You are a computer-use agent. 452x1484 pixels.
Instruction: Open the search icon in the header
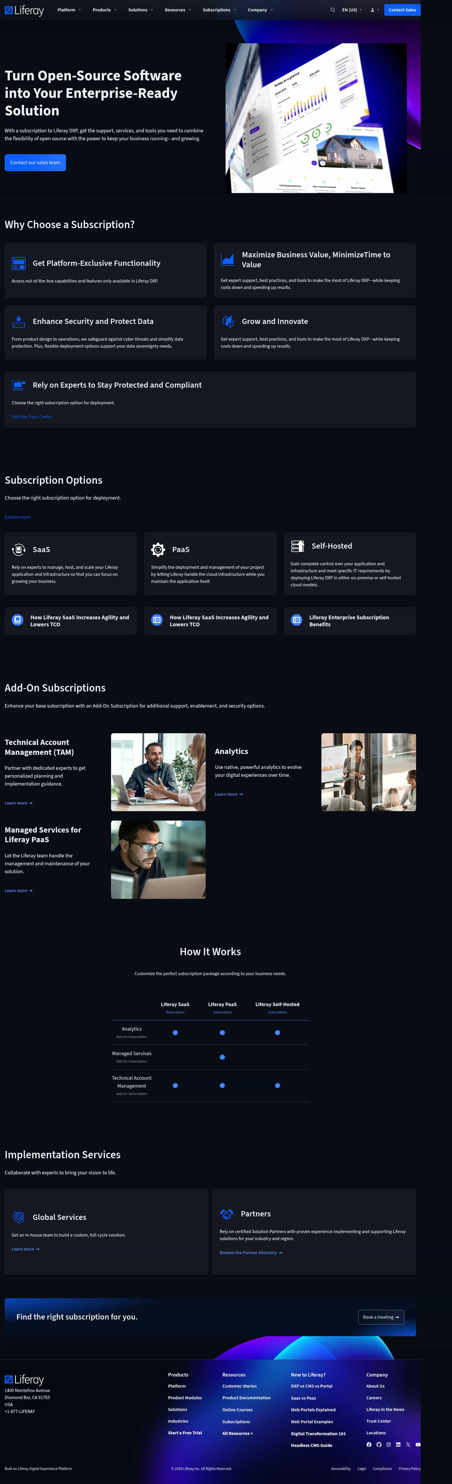[333, 10]
